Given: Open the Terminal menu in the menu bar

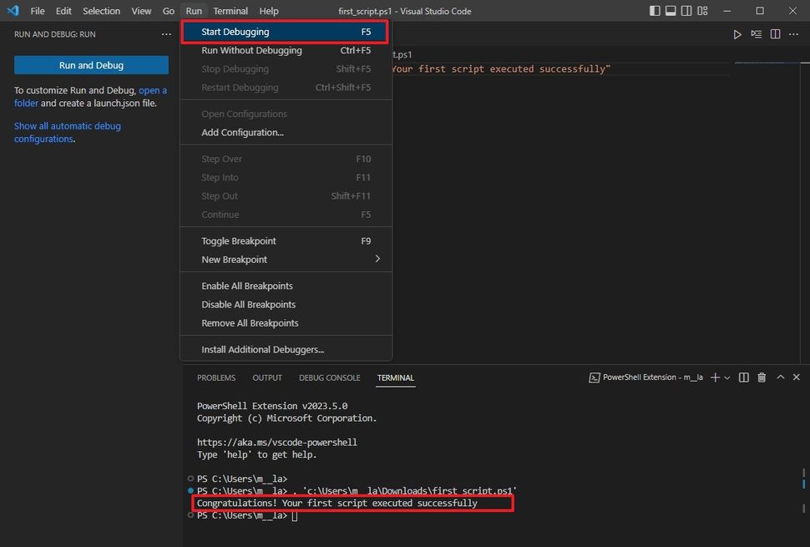Looking at the screenshot, I should (x=230, y=11).
